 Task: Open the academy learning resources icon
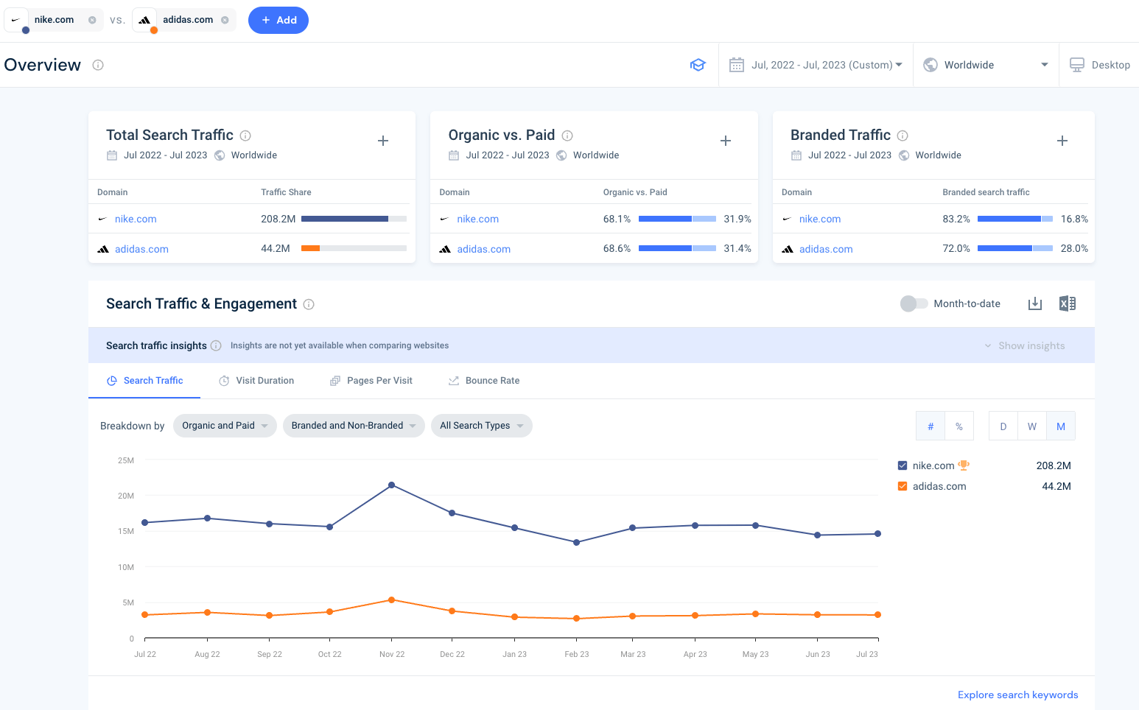698,64
